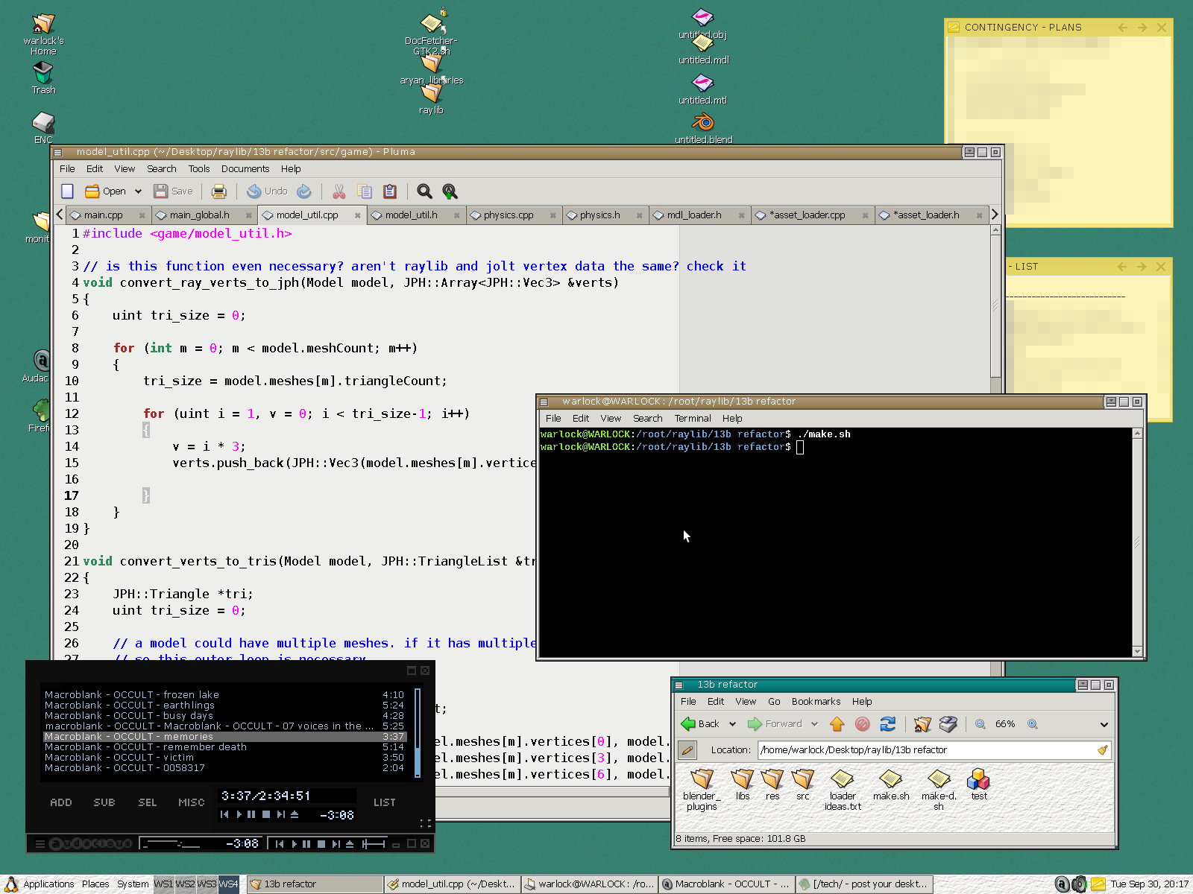Open the Terminal menu in terminal window
The image size is (1193, 894).
[692, 419]
